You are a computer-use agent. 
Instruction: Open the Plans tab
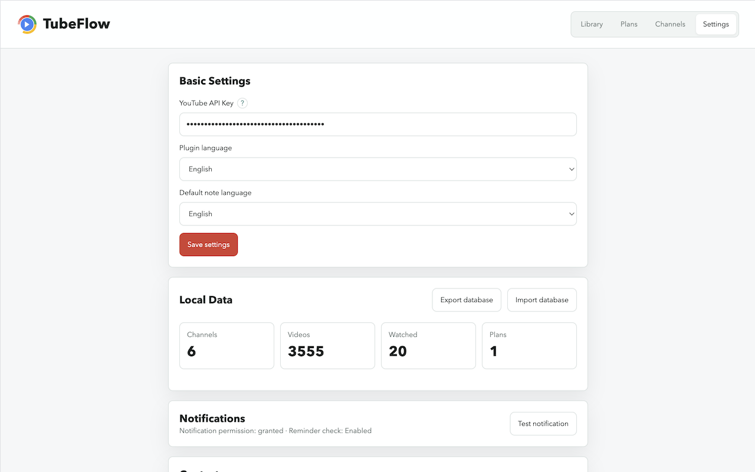click(629, 24)
